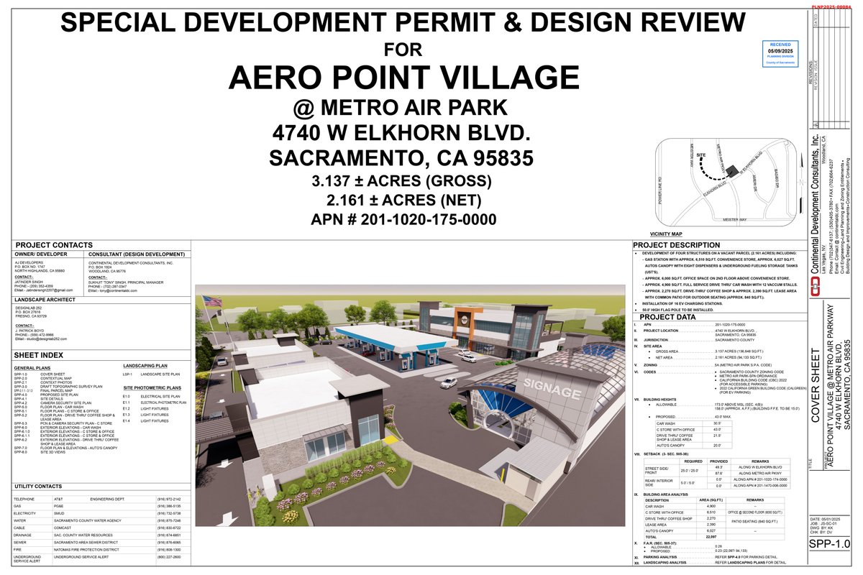The width and height of the screenshot is (863, 575).
Task: Click the TELEPHONE AT&T utility row
Action: [x=103, y=499]
